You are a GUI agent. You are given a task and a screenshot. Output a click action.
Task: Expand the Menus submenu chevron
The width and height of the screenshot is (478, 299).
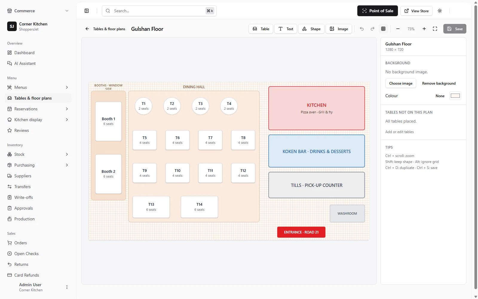pyautogui.click(x=67, y=87)
